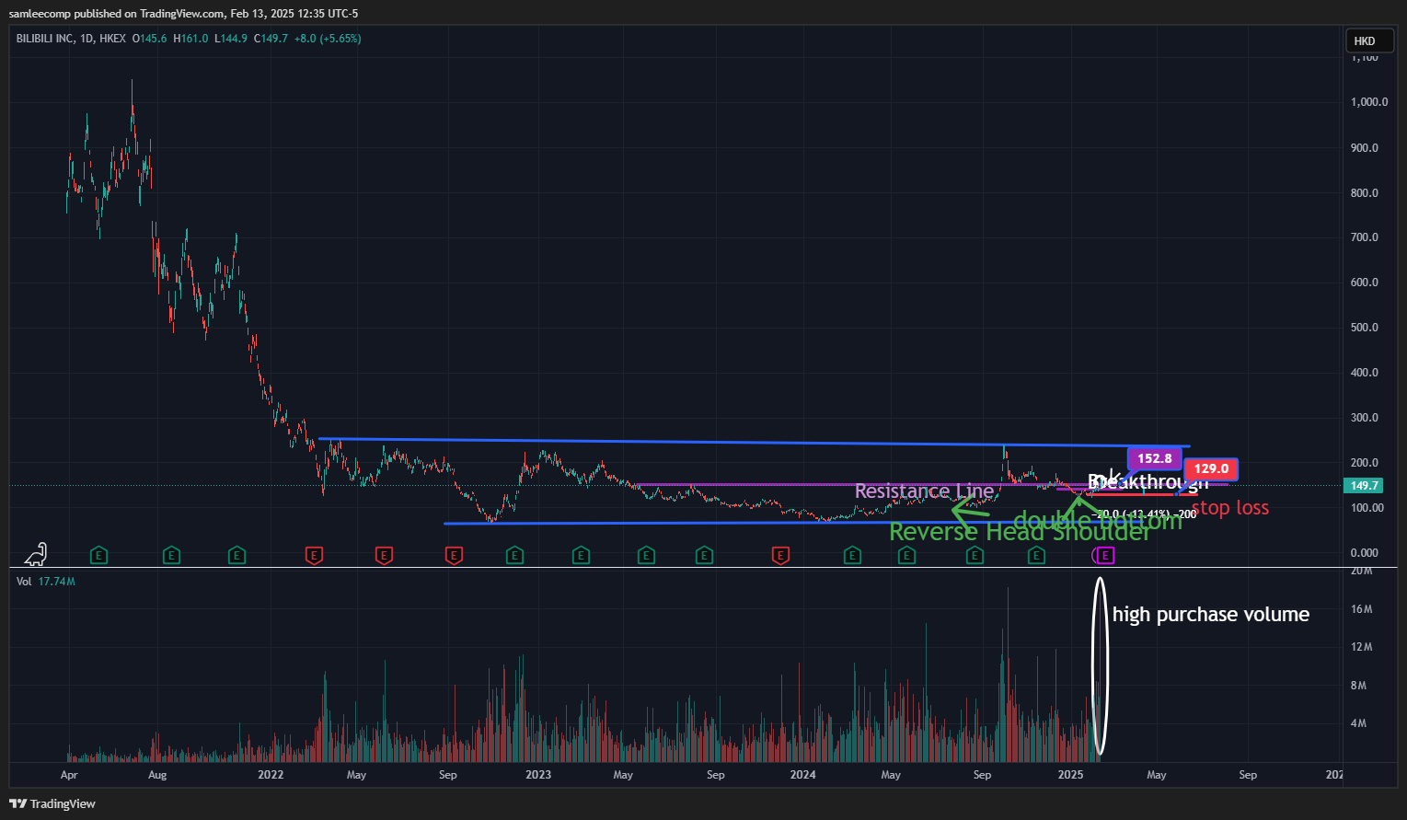Click the 8M volume axis label
1407x820 pixels.
pyautogui.click(x=1358, y=686)
